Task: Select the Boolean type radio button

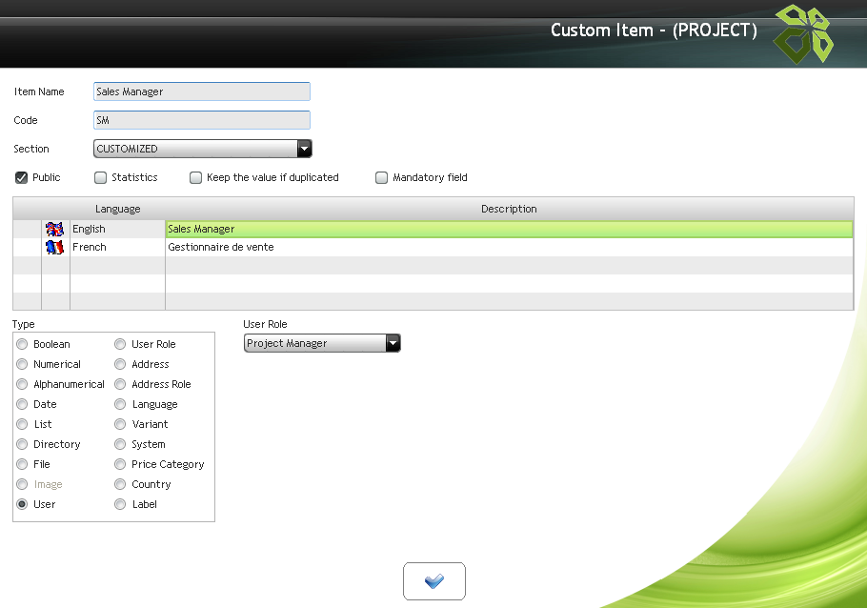Action: tap(22, 344)
